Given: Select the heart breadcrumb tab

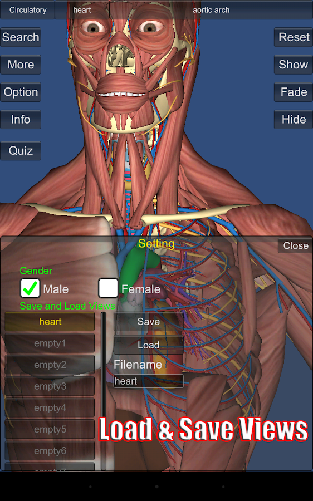Looking at the screenshot, I should pos(82,10).
